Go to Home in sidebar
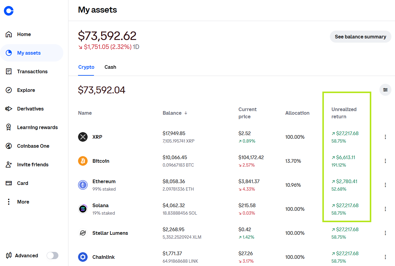395x266 pixels. 24,34
